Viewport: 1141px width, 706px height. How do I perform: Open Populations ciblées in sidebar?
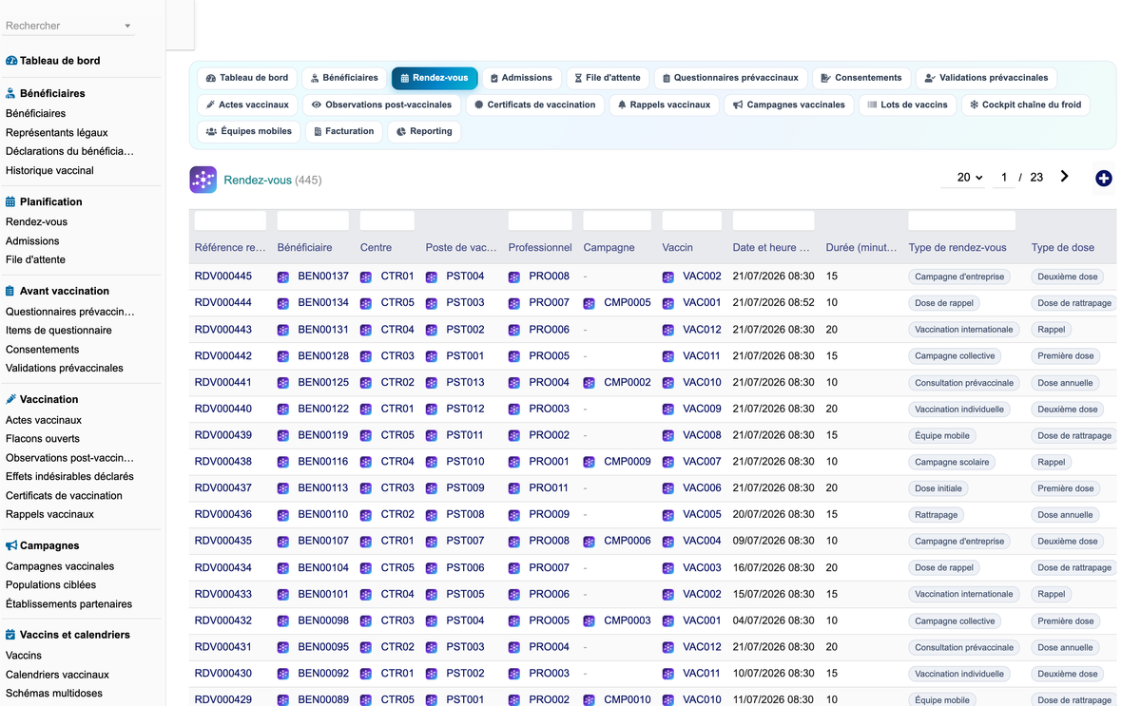pos(50,585)
